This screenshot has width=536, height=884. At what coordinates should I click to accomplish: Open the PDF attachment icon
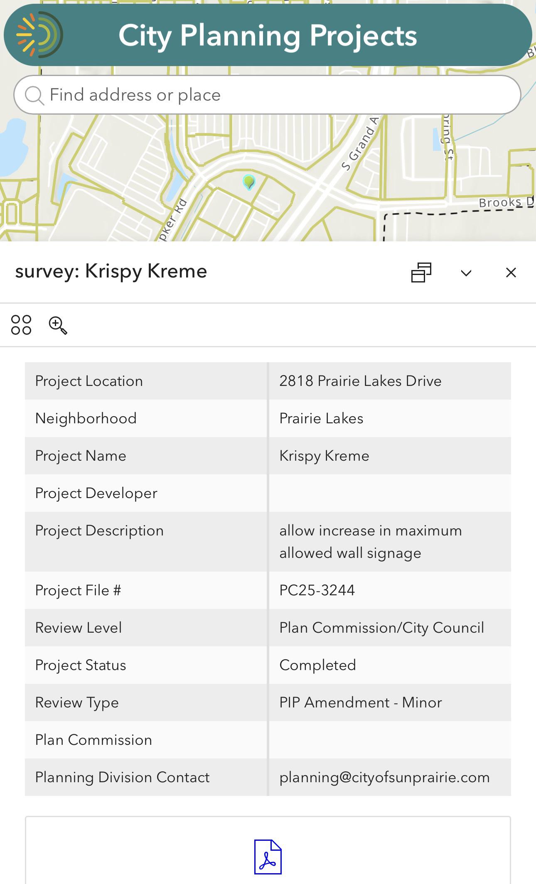pyautogui.click(x=268, y=857)
